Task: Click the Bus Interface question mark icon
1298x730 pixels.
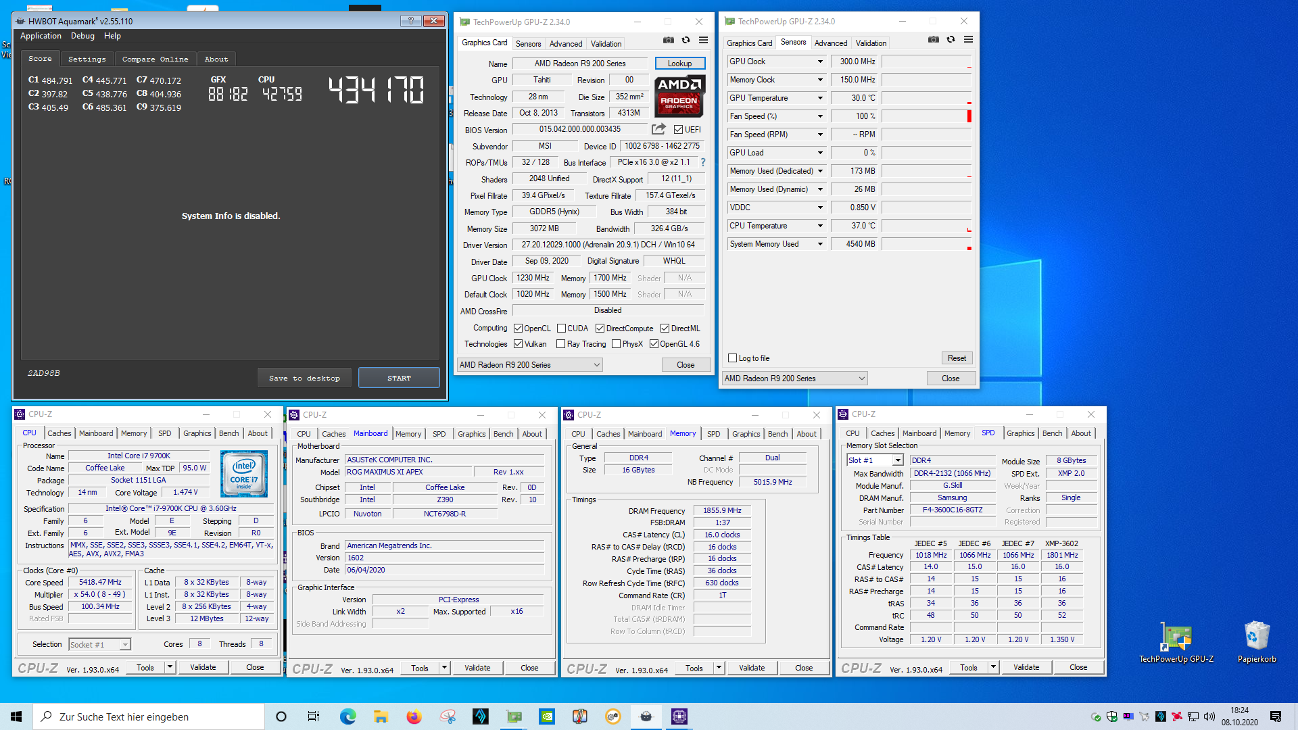Action: (702, 162)
